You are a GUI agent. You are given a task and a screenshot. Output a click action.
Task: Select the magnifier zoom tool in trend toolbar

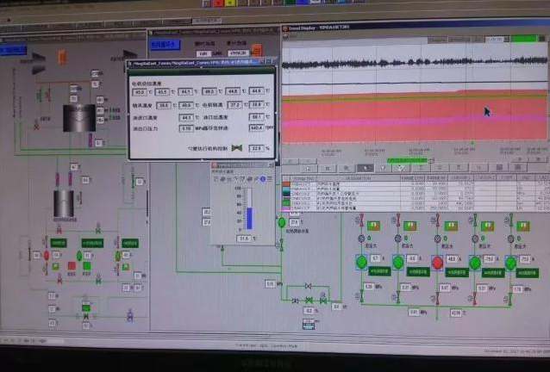(x=347, y=168)
